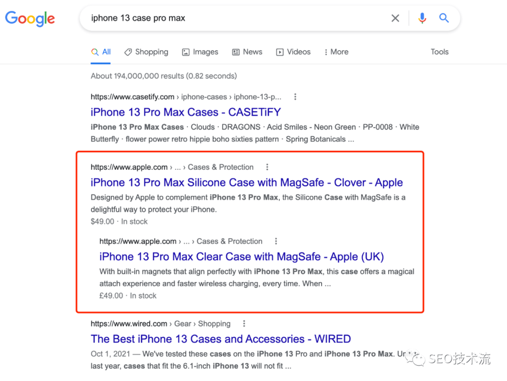Viewport: 507px width, 381px height.
Task: Click the Google logo
Action: [x=30, y=19]
